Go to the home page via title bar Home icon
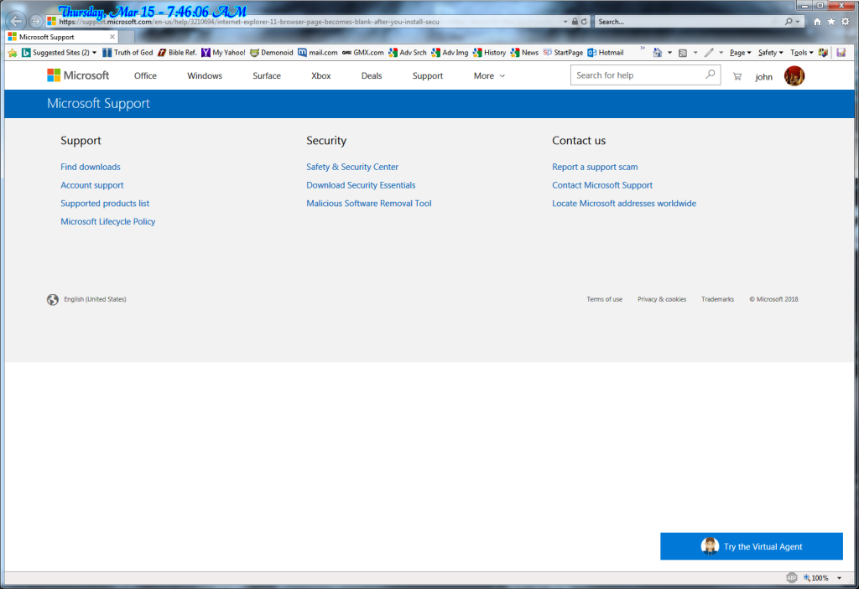Image resolution: width=859 pixels, height=589 pixels. click(817, 21)
